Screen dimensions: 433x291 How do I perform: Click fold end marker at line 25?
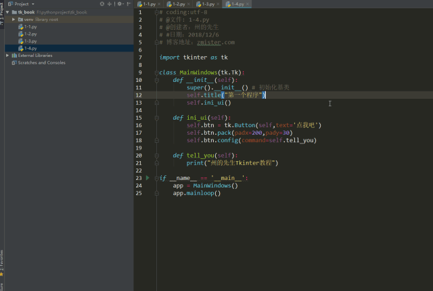pos(156,194)
